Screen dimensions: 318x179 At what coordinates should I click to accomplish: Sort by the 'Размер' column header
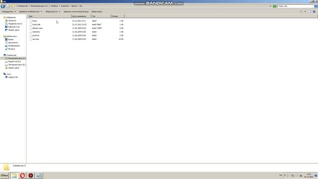tap(118, 16)
